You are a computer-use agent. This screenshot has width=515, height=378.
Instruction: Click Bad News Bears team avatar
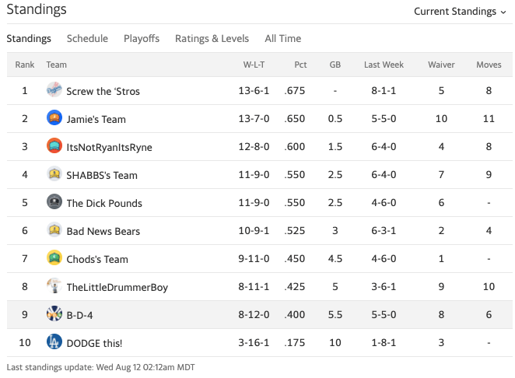54,230
